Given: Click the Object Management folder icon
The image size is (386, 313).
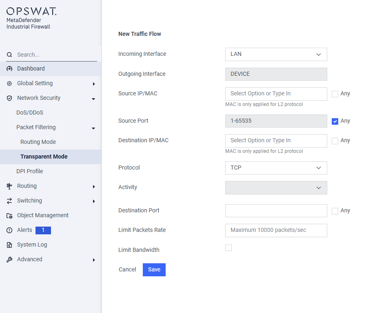Looking at the screenshot, I should (9, 216).
